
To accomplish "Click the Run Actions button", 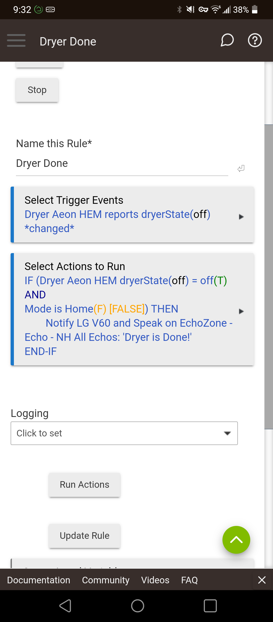I will [x=84, y=485].
